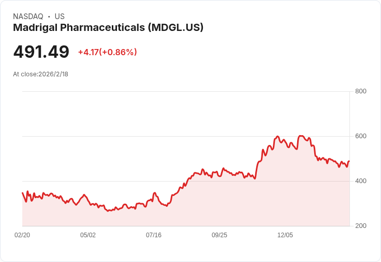Click the 07/16 date on x-axis
The height and width of the screenshot is (262, 381).
(x=154, y=235)
